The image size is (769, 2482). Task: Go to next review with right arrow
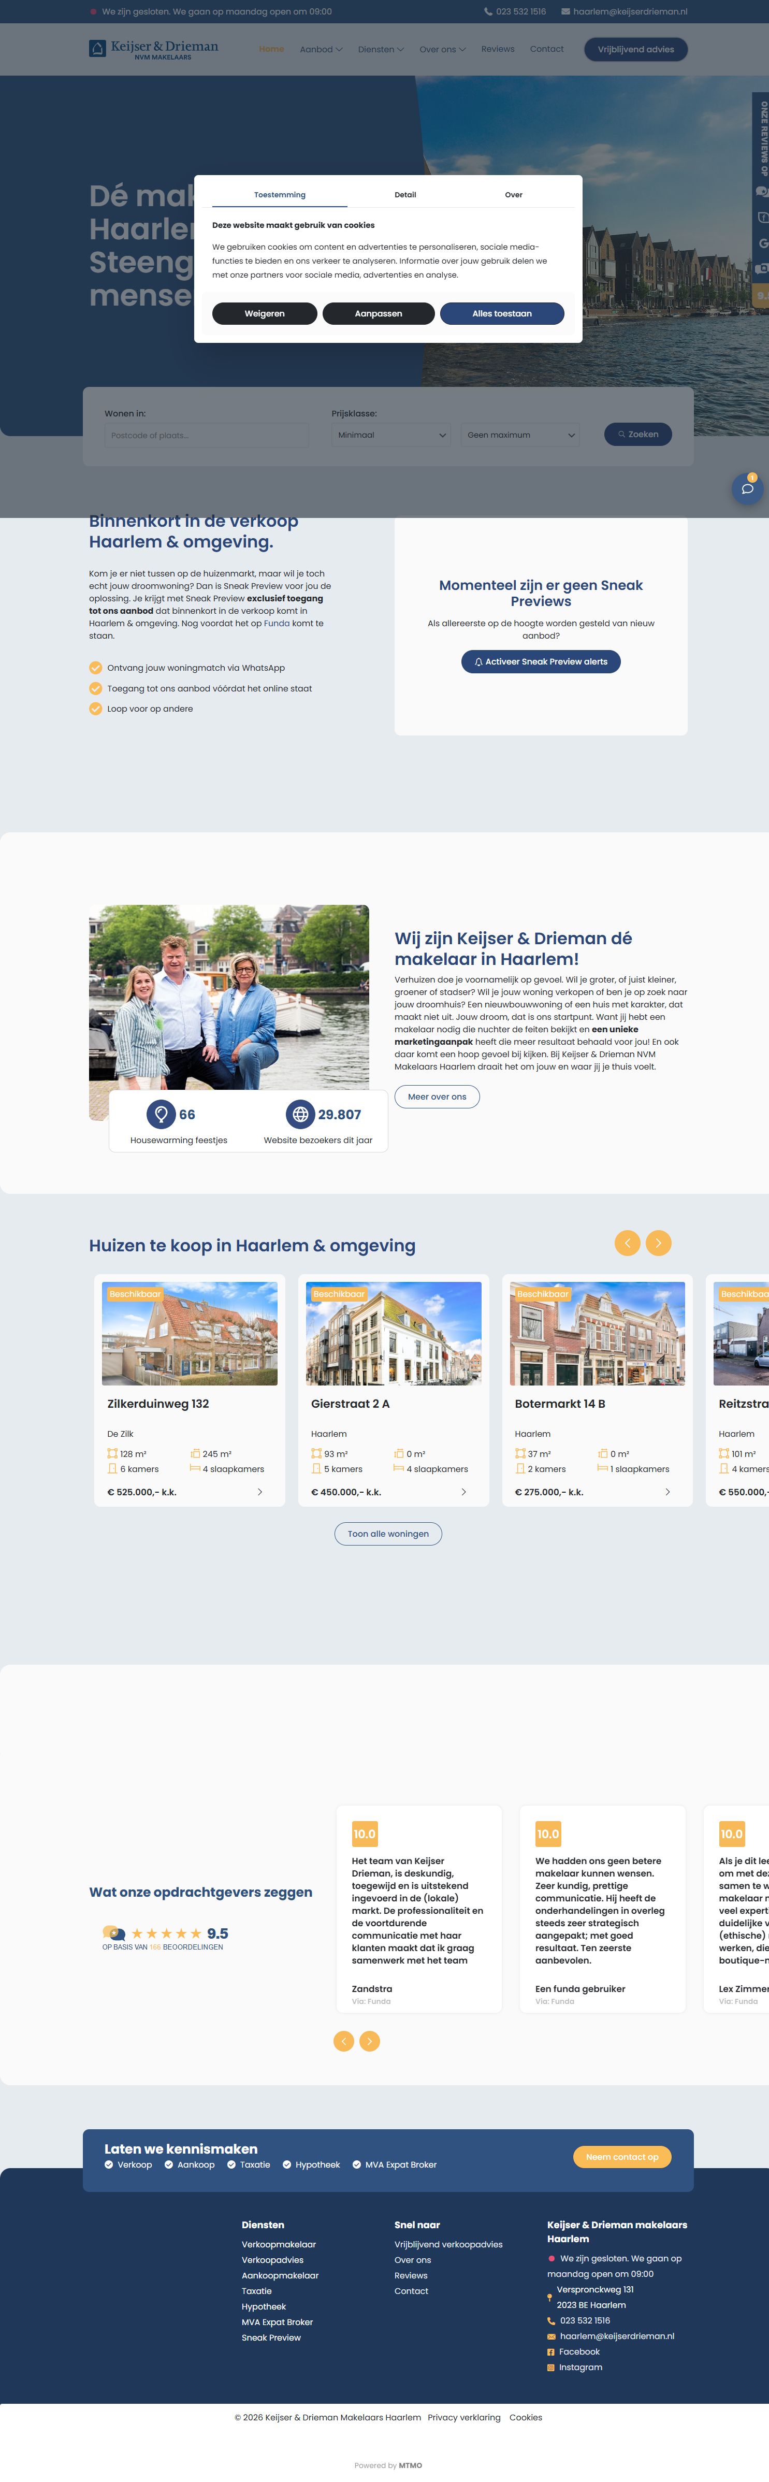(x=369, y=2041)
